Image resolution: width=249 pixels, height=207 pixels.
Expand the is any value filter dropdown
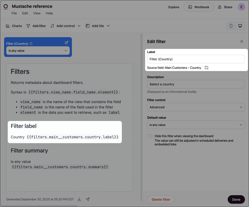[x=38, y=50]
